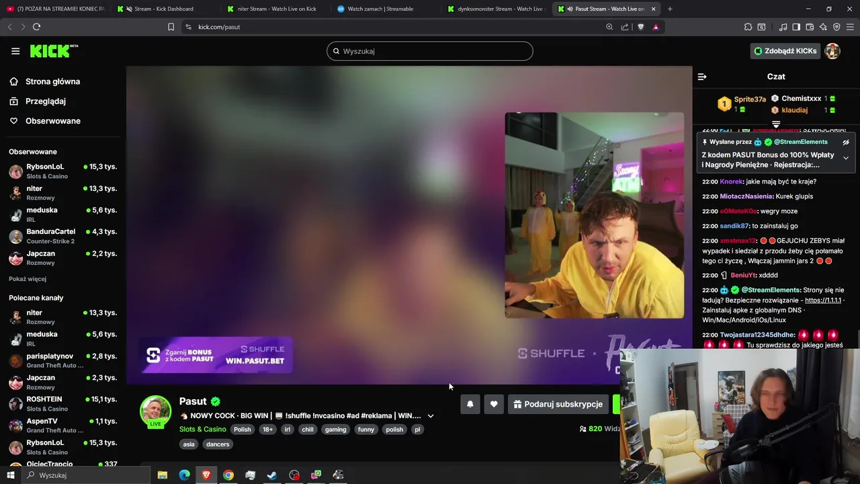Click Brave Rewards triangle icon
This screenshot has width=860, height=484.
click(x=656, y=27)
